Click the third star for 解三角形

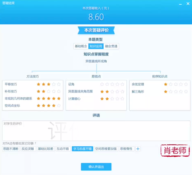pyautogui.click(x=176, y=91)
